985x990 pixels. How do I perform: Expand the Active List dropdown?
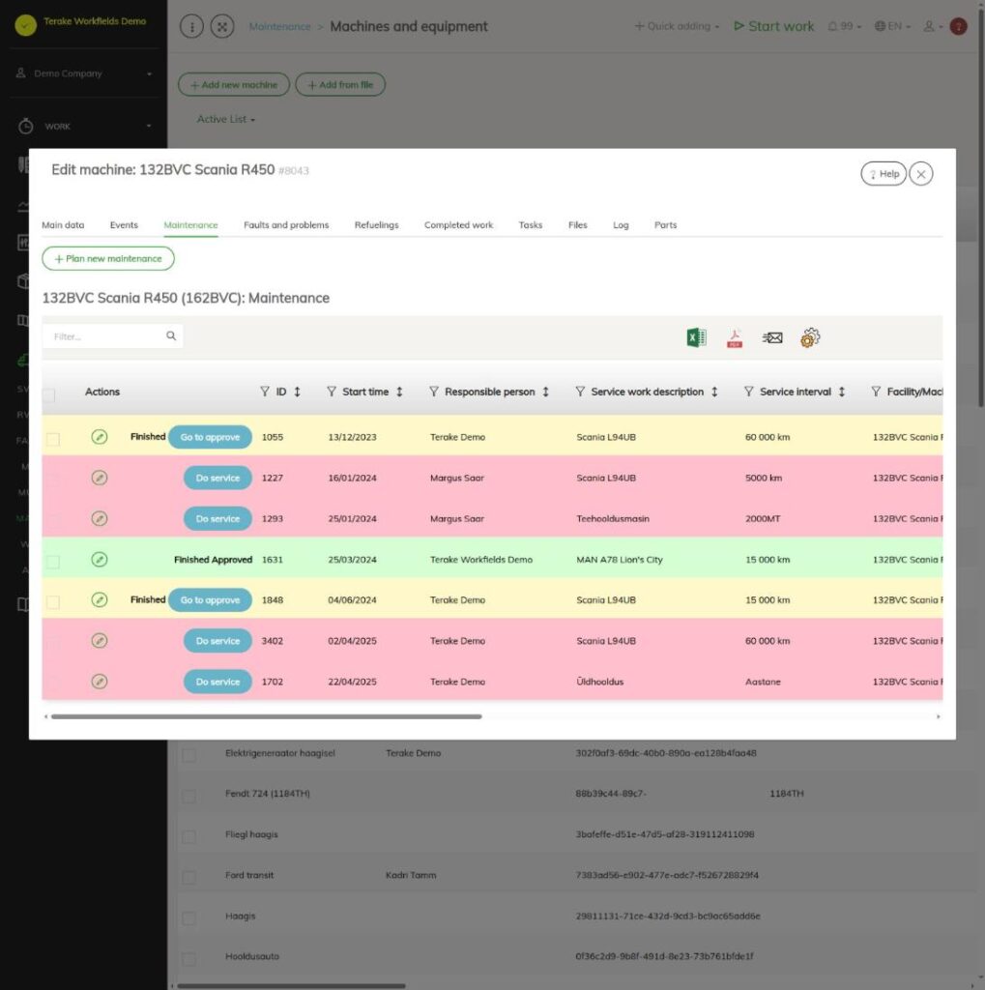(226, 119)
